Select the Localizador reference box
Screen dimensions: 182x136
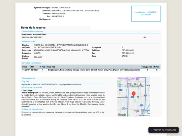tap(146, 14)
